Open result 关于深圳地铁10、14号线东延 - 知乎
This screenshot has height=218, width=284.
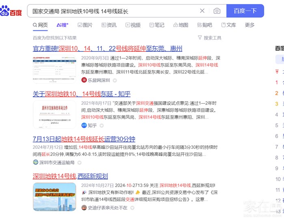click(x=82, y=94)
